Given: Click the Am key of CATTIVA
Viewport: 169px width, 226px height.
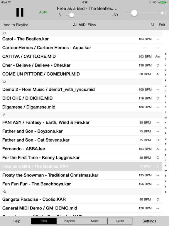Looking at the screenshot, I should (x=158, y=56).
